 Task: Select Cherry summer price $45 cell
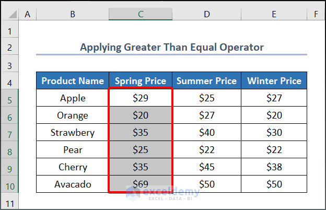point(206,167)
